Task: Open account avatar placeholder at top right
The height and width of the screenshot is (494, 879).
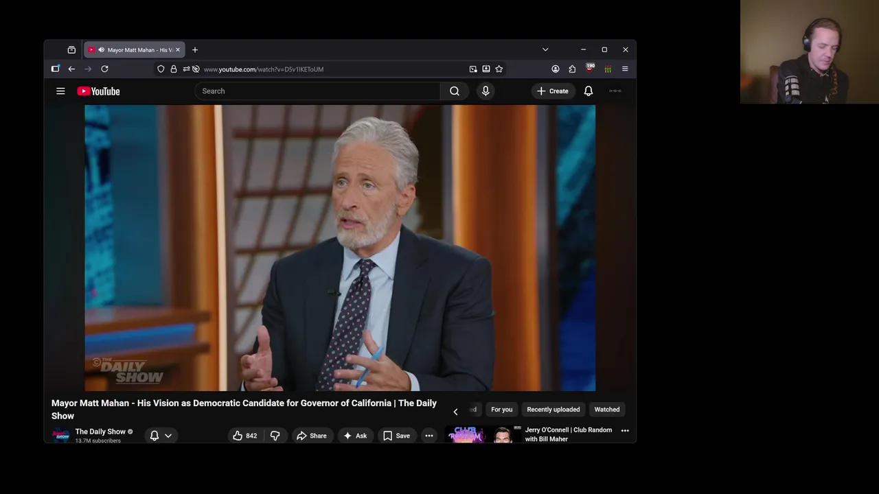Action: 615,91
